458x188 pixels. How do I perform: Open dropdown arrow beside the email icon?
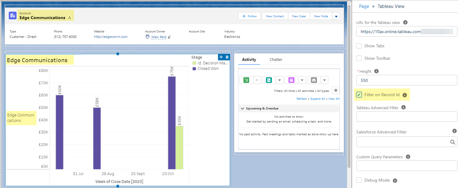click(x=325, y=80)
